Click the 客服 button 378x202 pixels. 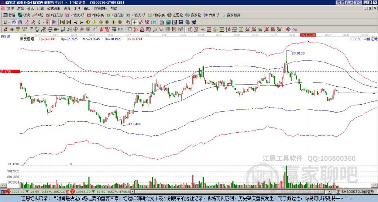click(x=340, y=3)
